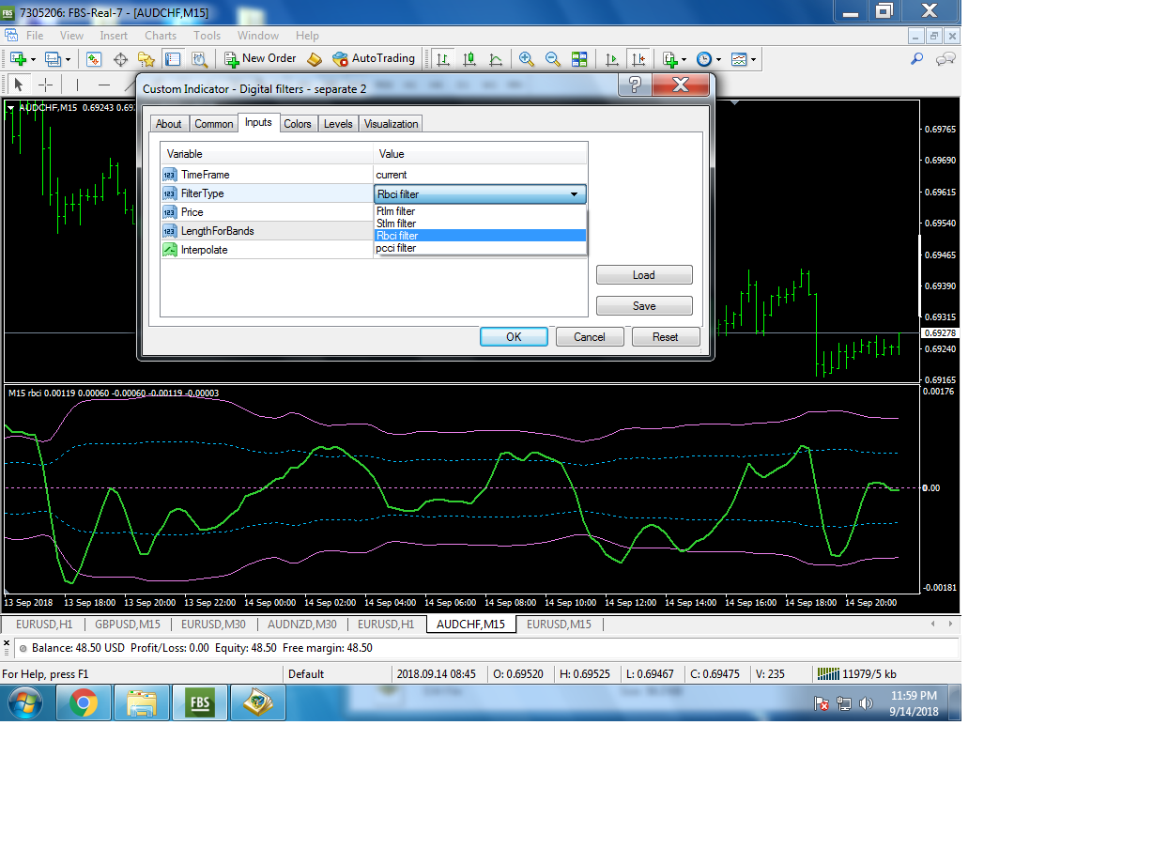Image resolution: width=1153 pixels, height=864 pixels.
Task: Open the Charts menu
Action: coord(161,36)
